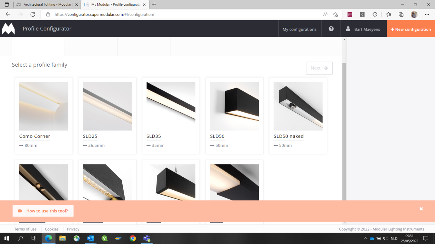
Task: Dismiss the orange banner with the X
Action: pyautogui.click(x=421, y=209)
